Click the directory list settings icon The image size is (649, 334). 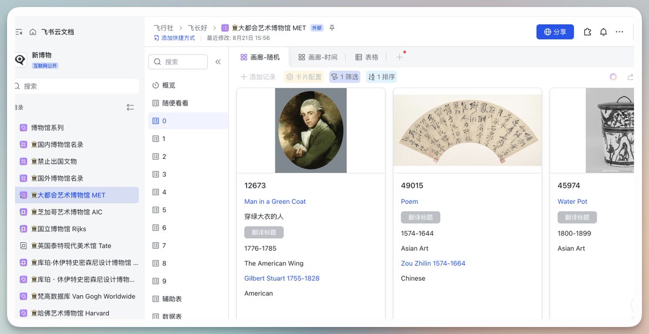tap(130, 108)
